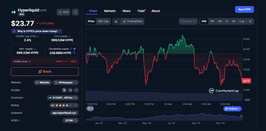Click the info icon beside Vol/Mkt Cap

(x=38, y=36)
